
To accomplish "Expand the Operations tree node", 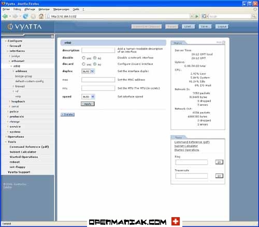I will (6, 137).
